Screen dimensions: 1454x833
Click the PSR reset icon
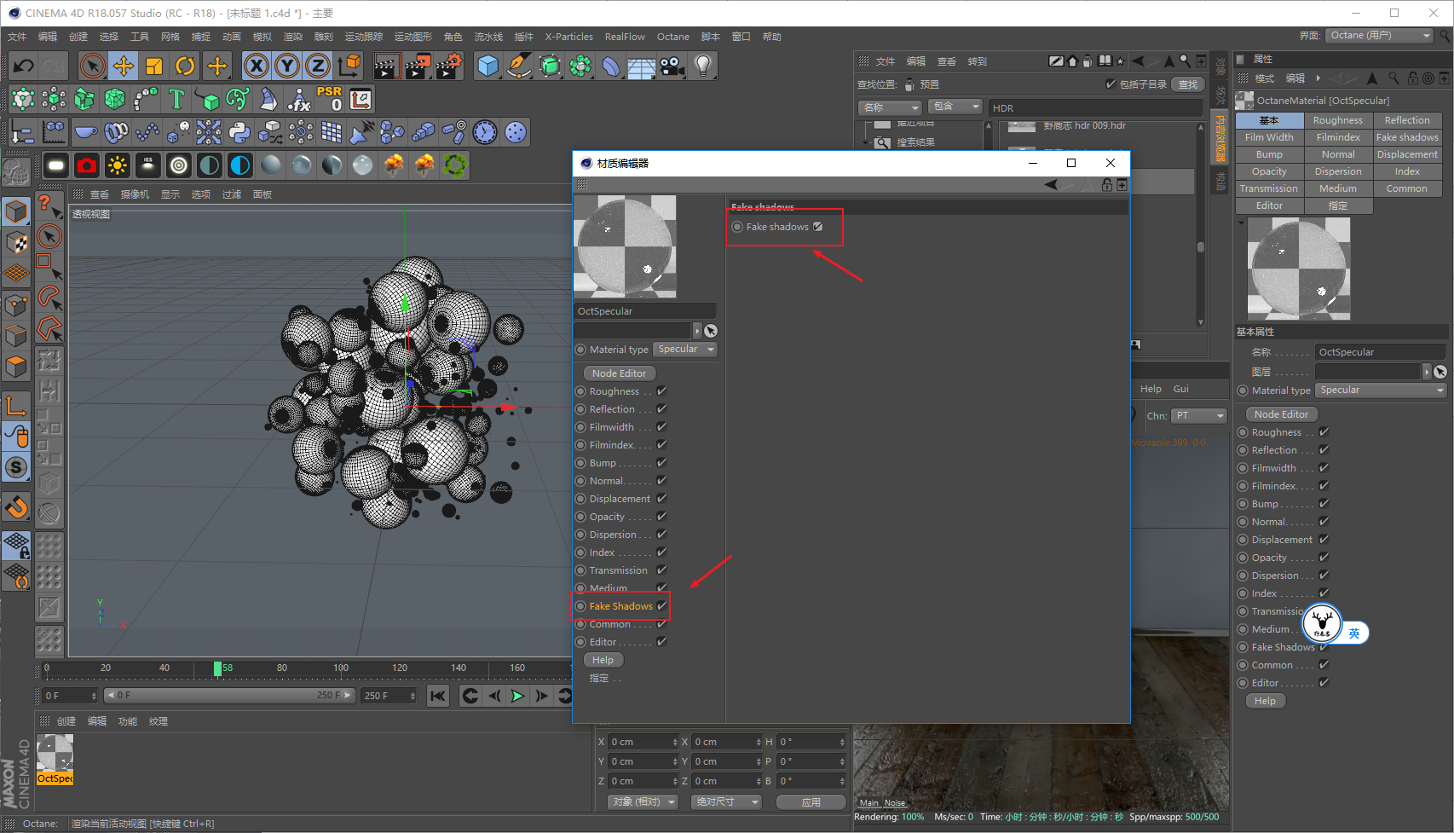click(x=330, y=99)
